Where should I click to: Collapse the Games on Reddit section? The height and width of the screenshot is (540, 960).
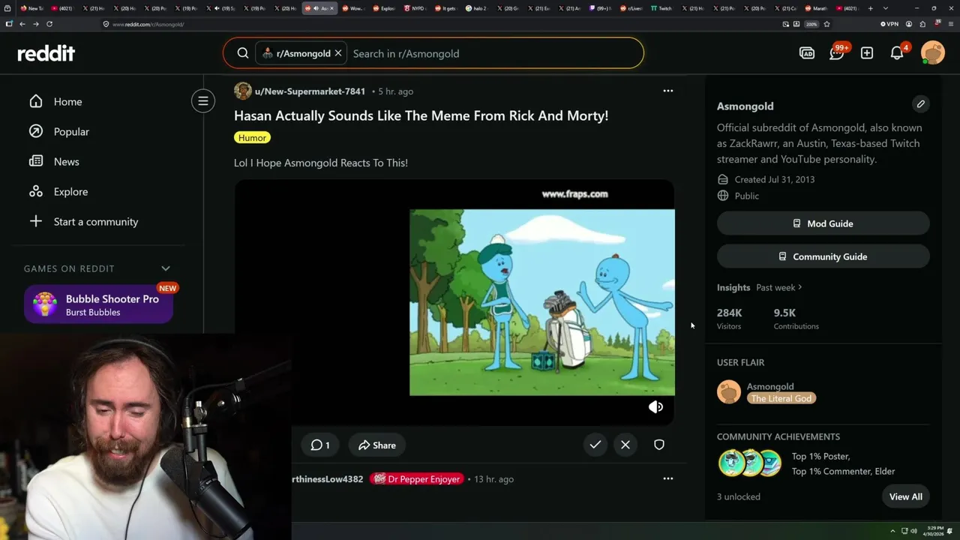[x=166, y=268]
